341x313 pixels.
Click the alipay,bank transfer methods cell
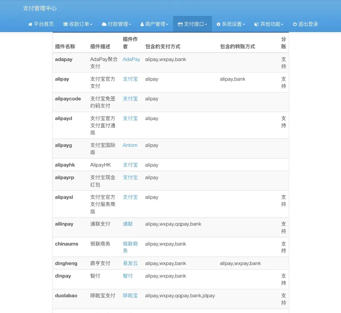point(233,79)
